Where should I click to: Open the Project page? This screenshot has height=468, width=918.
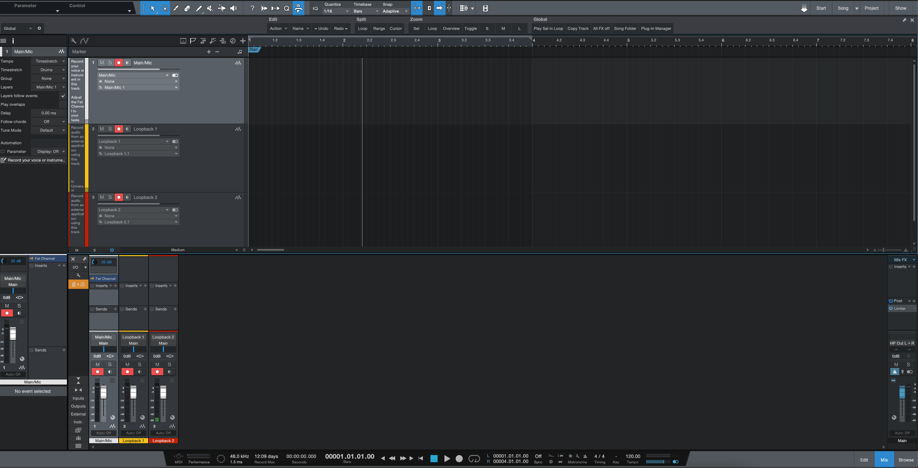(x=872, y=8)
